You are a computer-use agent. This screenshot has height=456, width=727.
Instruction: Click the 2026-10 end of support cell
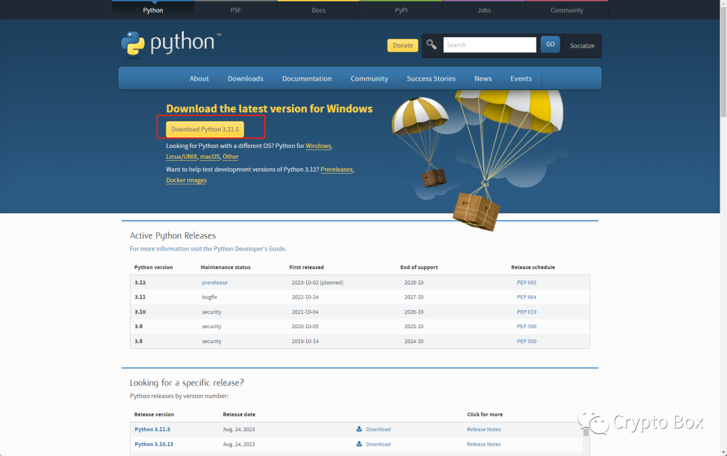click(413, 312)
